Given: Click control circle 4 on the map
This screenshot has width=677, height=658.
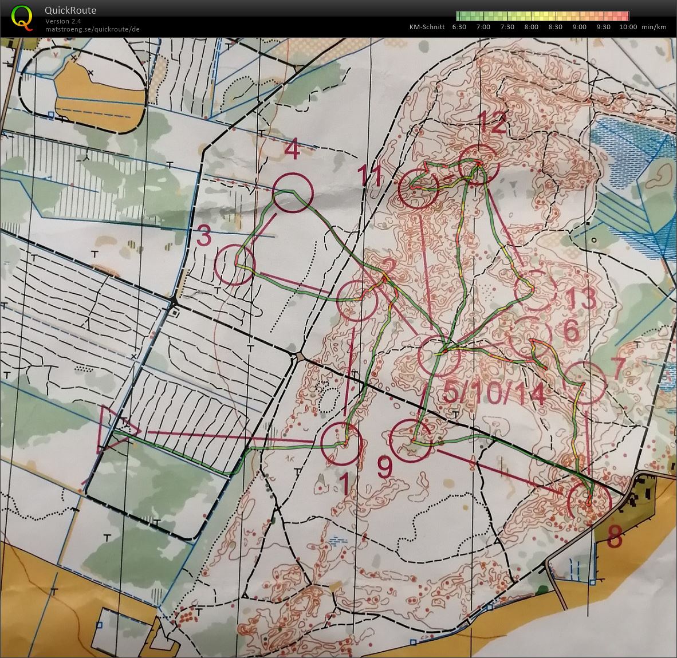Looking at the screenshot, I should tap(293, 193).
